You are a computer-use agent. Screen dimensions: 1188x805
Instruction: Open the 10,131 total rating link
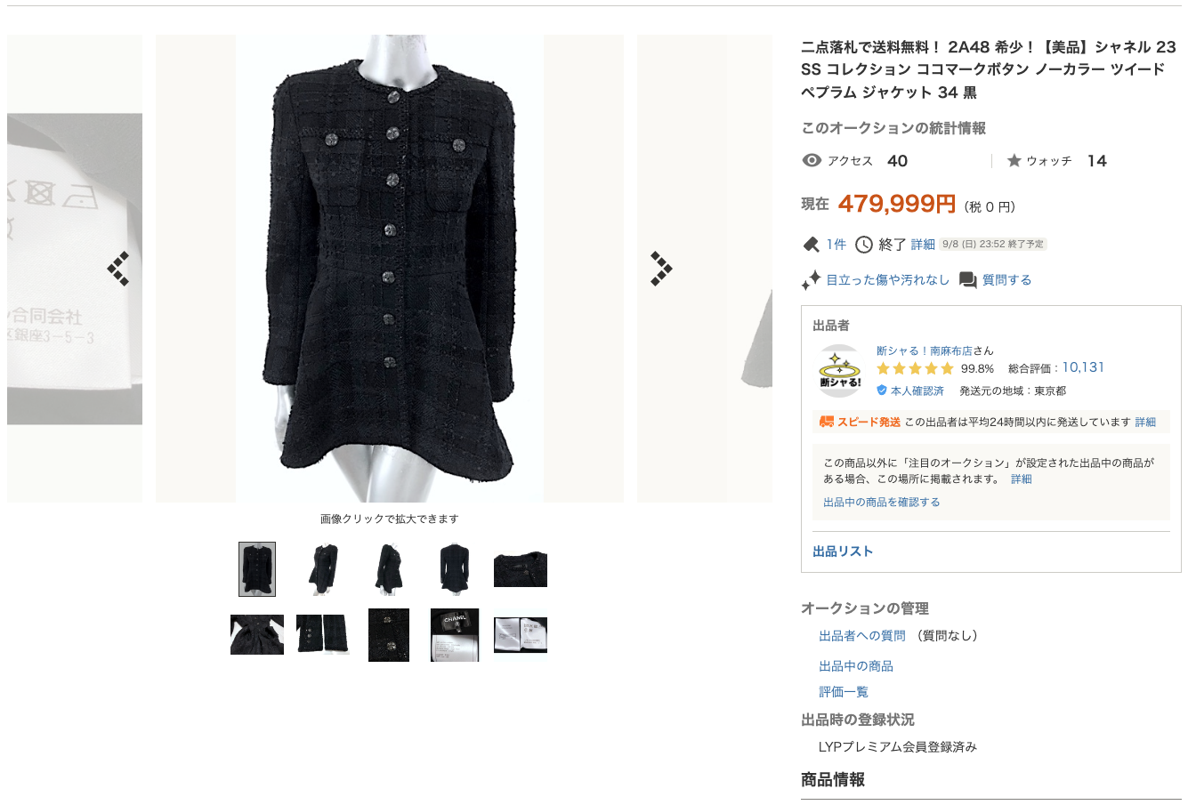tap(1083, 367)
